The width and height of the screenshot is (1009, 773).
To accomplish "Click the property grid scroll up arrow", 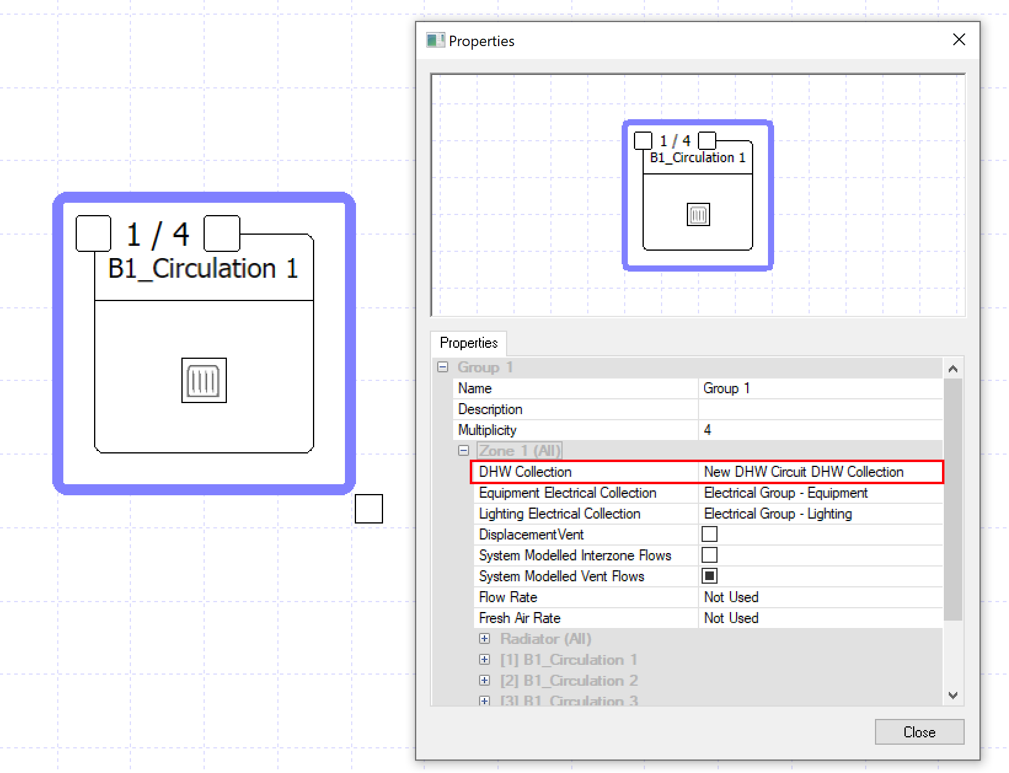I will (x=953, y=369).
